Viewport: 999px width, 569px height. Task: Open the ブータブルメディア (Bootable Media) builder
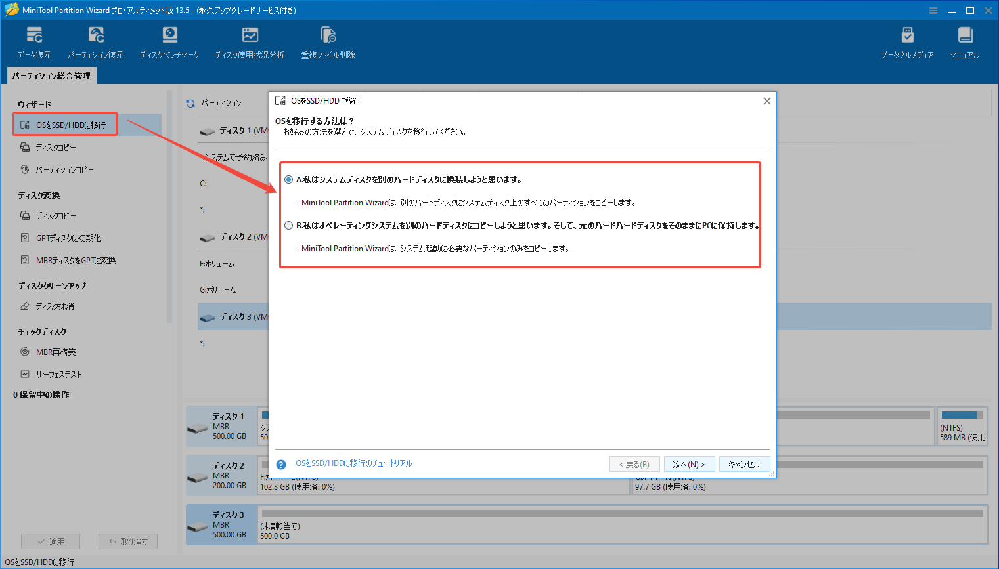point(908,41)
